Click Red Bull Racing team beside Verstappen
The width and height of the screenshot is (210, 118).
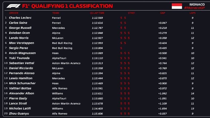[62, 43]
